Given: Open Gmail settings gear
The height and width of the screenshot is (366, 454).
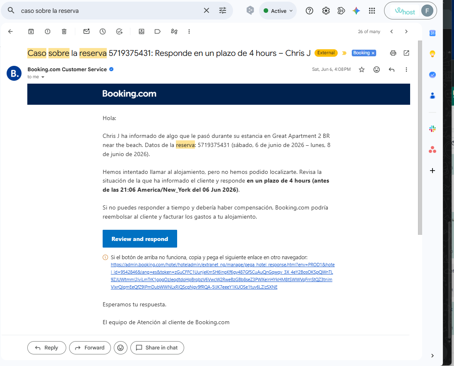Looking at the screenshot, I should point(326,11).
